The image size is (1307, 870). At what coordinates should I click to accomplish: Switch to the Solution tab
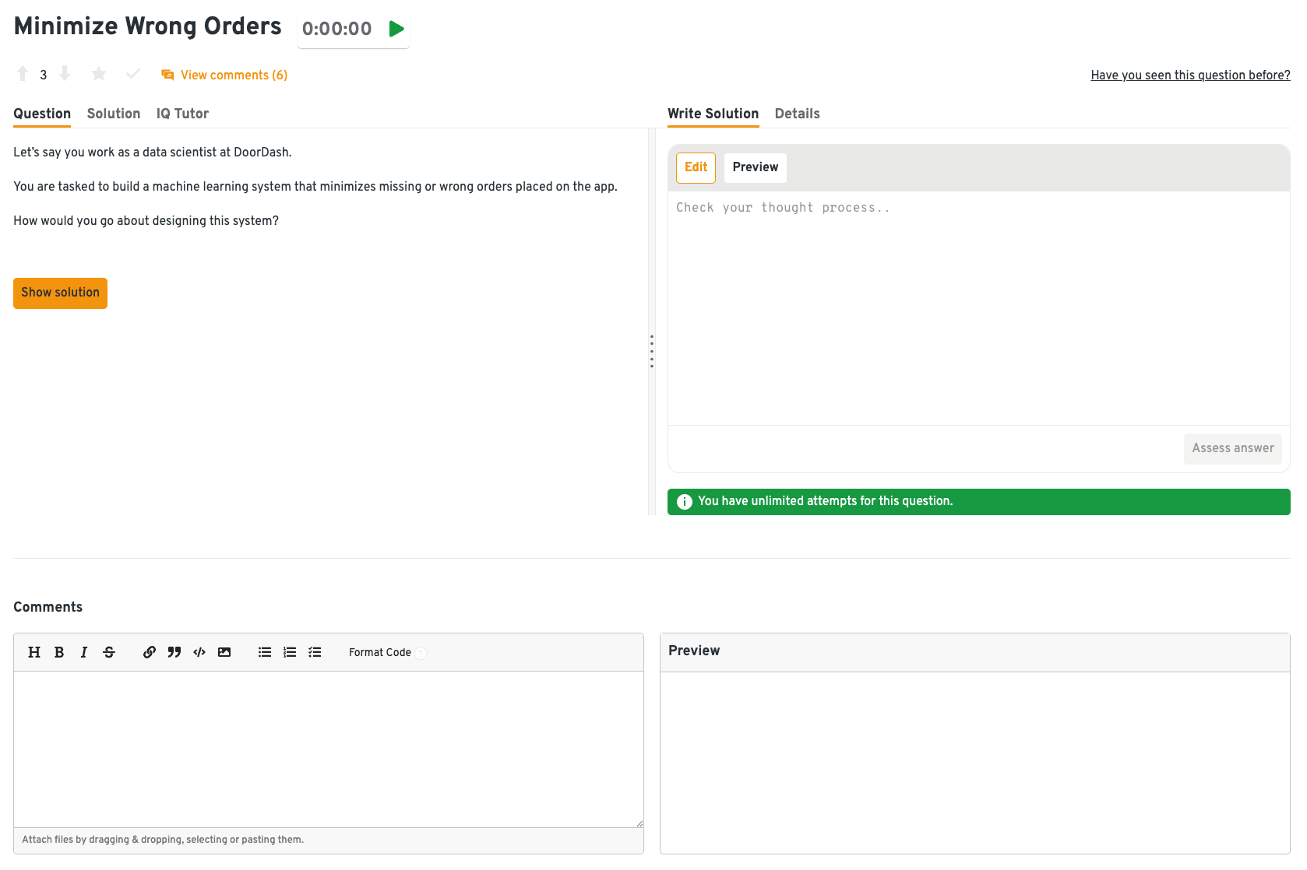[x=114, y=114]
